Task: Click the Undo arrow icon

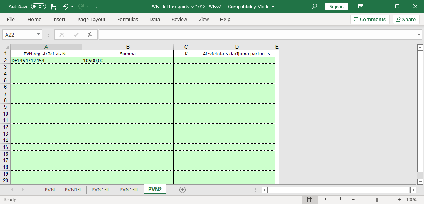Action: pyautogui.click(x=65, y=6)
